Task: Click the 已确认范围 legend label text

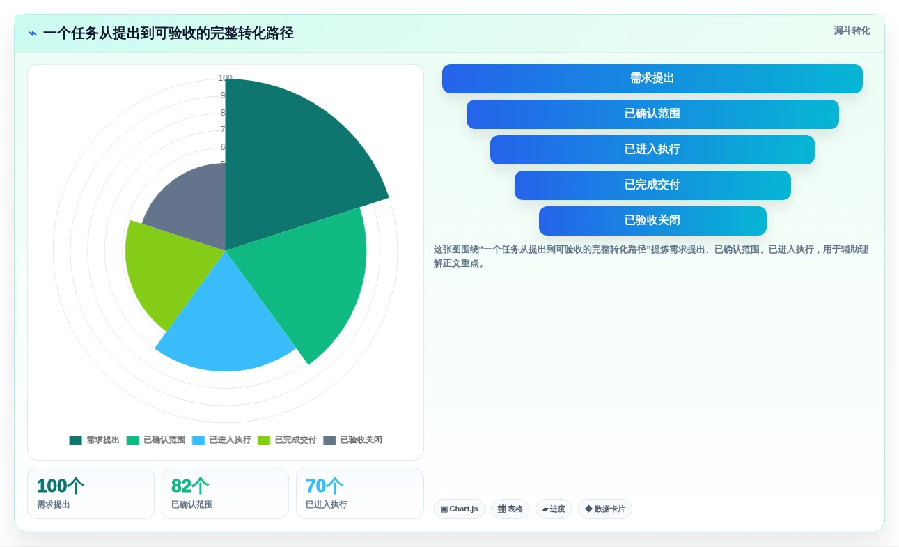Action: (x=164, y=440)
